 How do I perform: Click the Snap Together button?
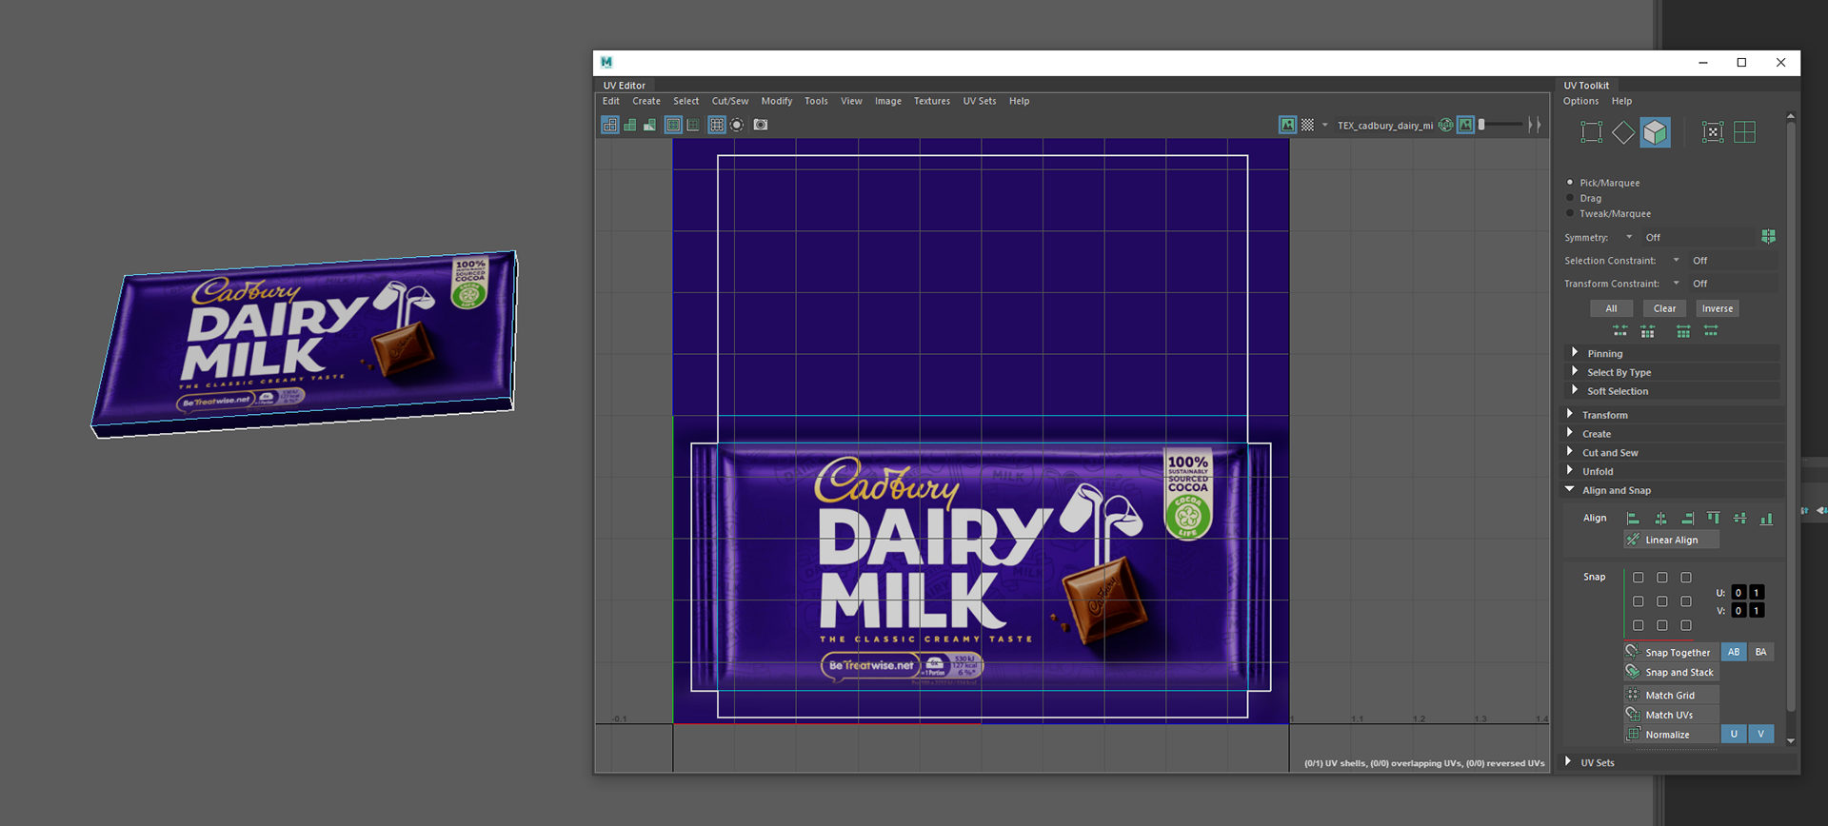(x=1671, y=652)
